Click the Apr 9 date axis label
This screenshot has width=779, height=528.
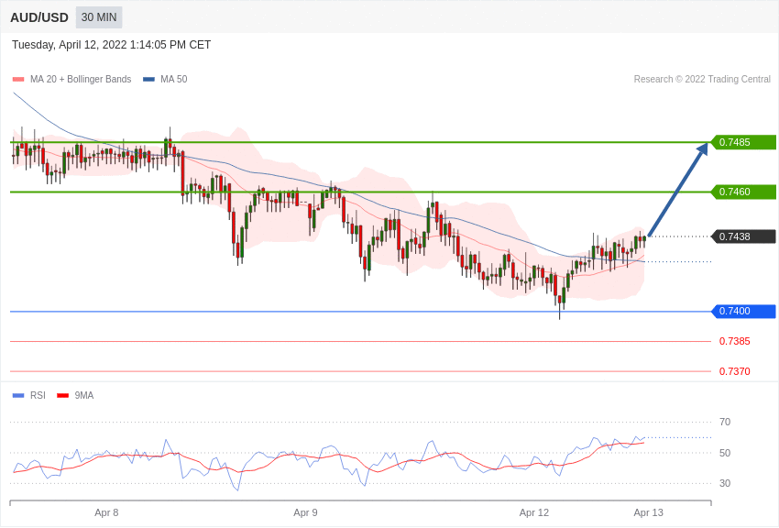(305, 512)
